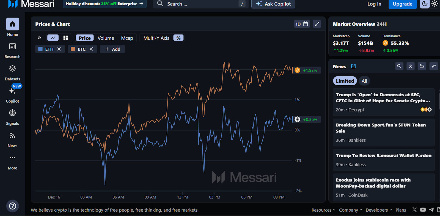Select the Volume chart tab

tap(106, 38)
